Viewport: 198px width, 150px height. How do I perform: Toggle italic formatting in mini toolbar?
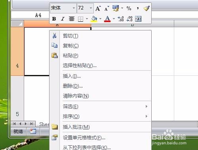63,19
